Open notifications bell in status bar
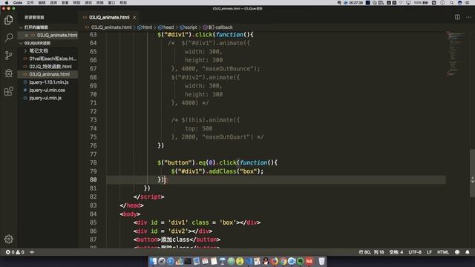The image size is (475, 267). pyautogui.click(x=468, y=252)
